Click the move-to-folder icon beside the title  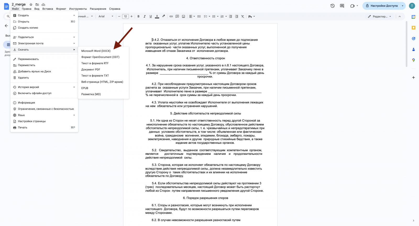pyautogui.click(x=37, y=4)
